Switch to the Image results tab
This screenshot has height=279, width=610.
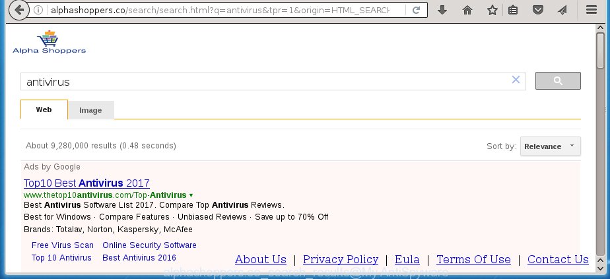[90, 110]
